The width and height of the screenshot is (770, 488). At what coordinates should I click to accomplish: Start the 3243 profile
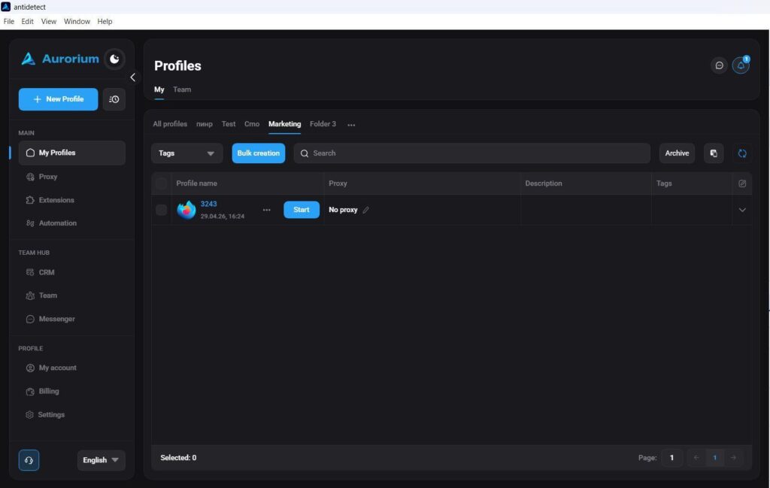(x=301, y=210)
